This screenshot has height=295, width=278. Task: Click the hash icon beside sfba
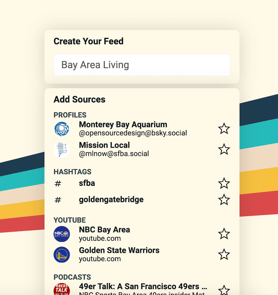(x=58, y=184)
